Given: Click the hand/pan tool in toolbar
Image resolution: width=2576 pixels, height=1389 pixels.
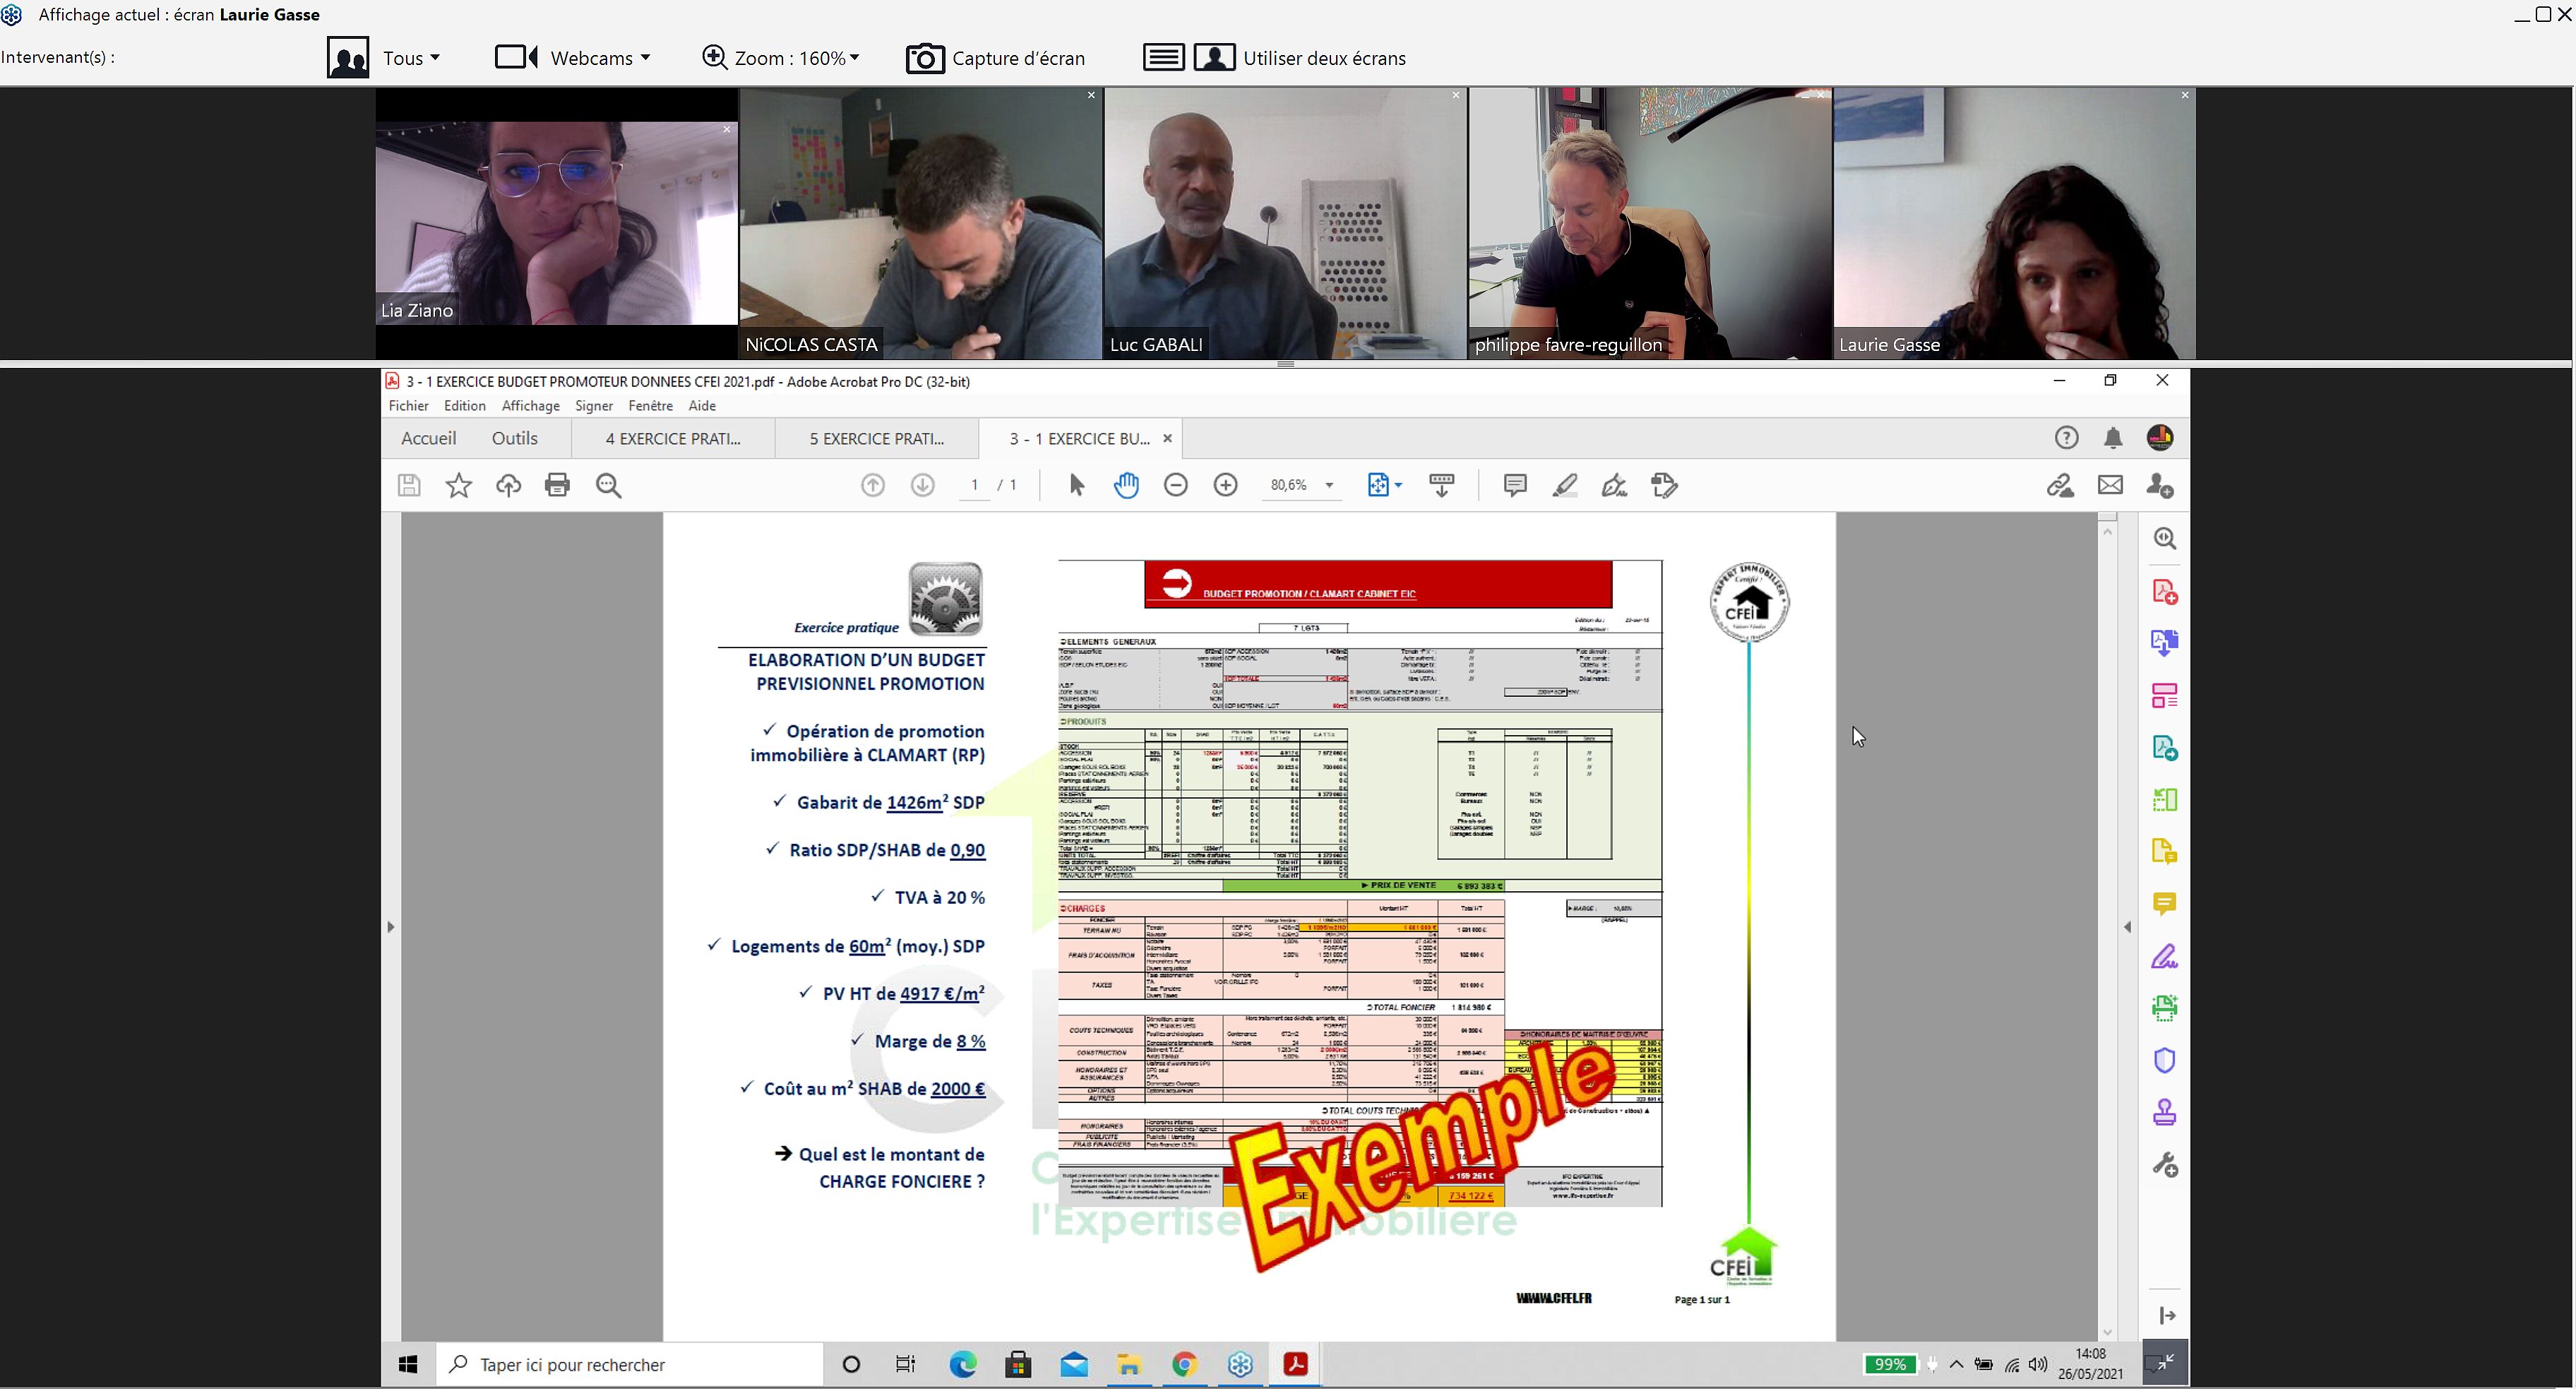Looking at the screenshot, I should [x=1126, y=484].
